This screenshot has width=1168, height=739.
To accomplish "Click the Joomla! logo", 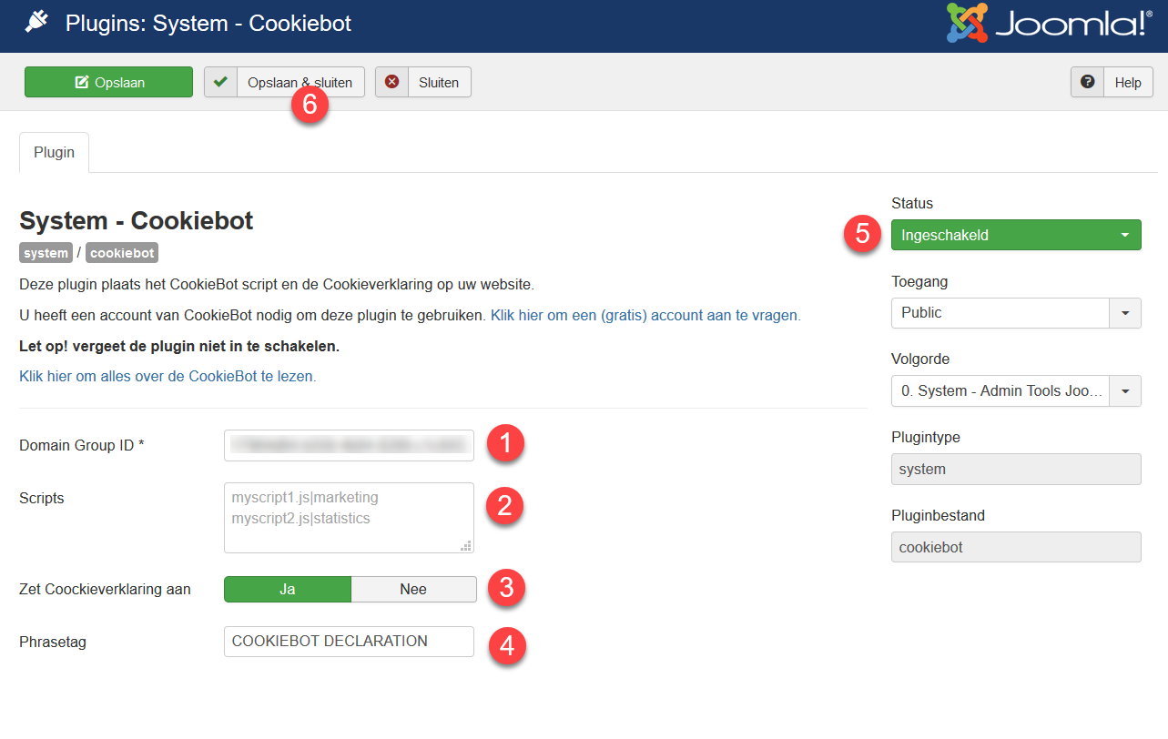I will (x=1049, y=24).
